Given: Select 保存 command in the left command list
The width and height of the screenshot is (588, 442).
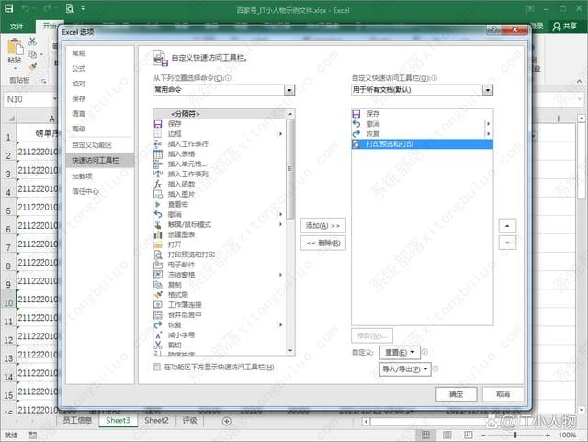Looking at the screenshot, I should (176, 123).
